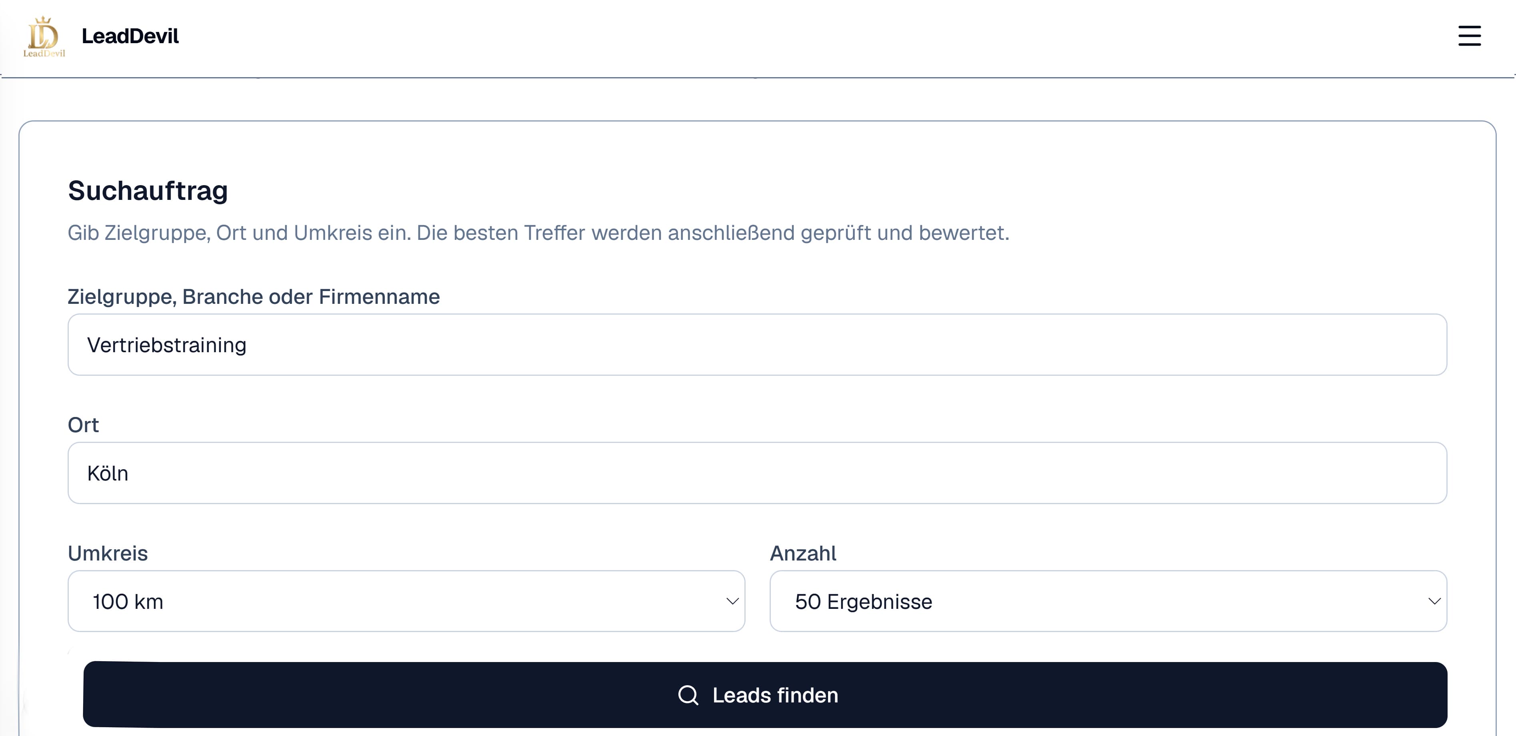Screen dimensions: 1516x736
Task: Open the Umkreis dropdown showing 100 km
Action: coord(406,601)
